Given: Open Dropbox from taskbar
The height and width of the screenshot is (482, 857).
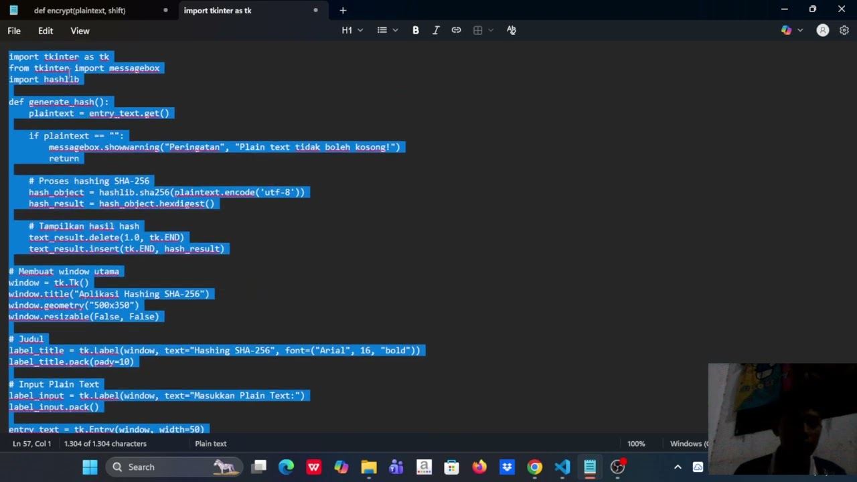Looking at the screenshot, I should point(507,467).
